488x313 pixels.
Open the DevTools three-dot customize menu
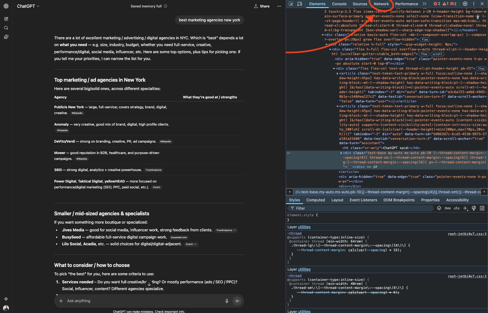[473, 4]
